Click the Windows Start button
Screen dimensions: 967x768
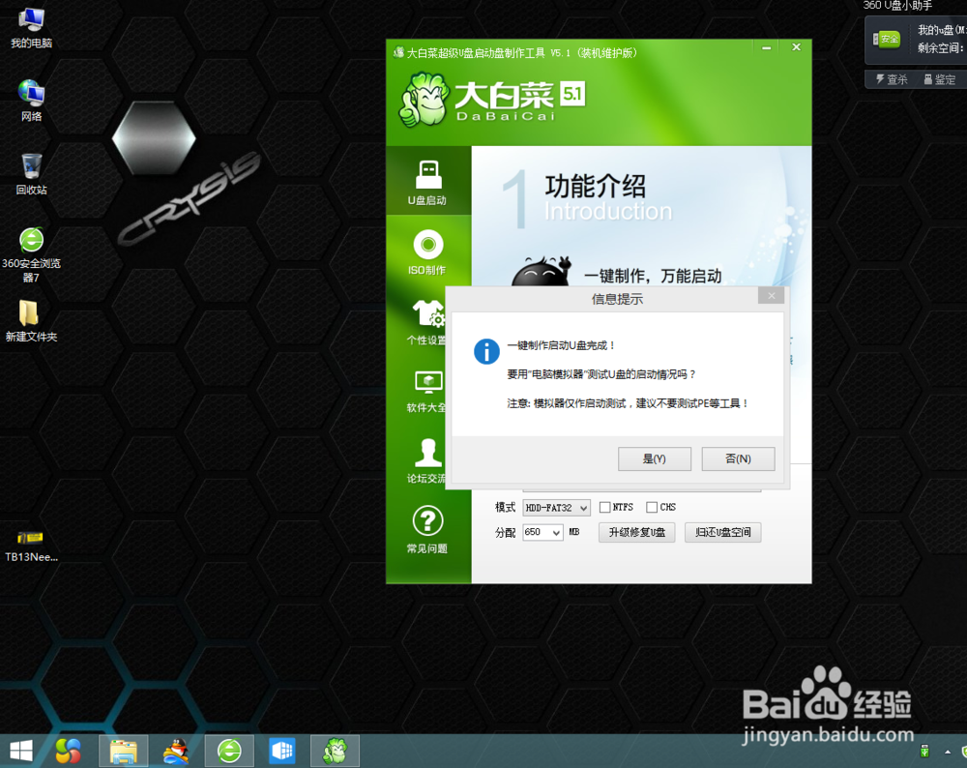[21, 752]
